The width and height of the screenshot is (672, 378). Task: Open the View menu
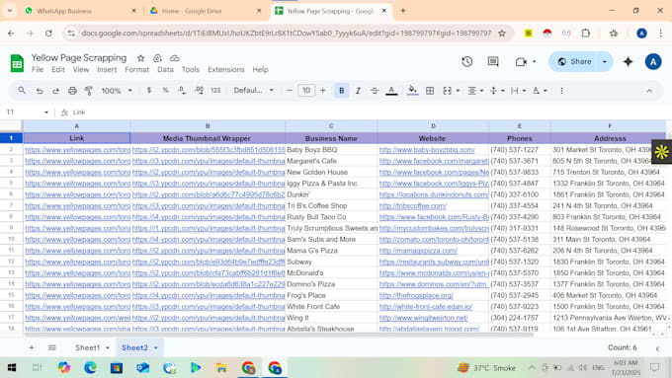coord(81,69)
